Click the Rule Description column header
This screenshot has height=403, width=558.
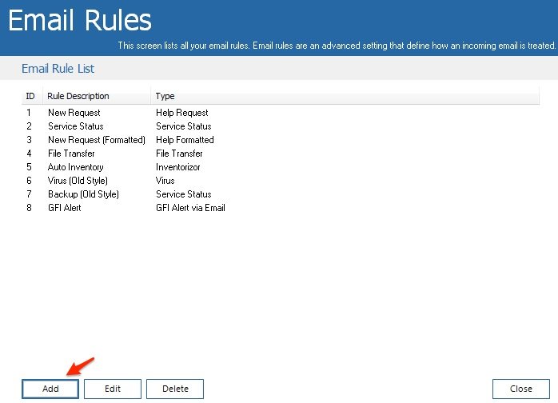(x=78, y=96)
